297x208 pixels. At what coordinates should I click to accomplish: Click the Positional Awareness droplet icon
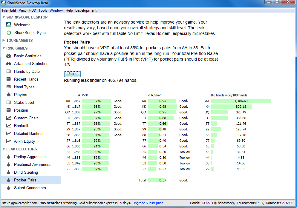9,164
